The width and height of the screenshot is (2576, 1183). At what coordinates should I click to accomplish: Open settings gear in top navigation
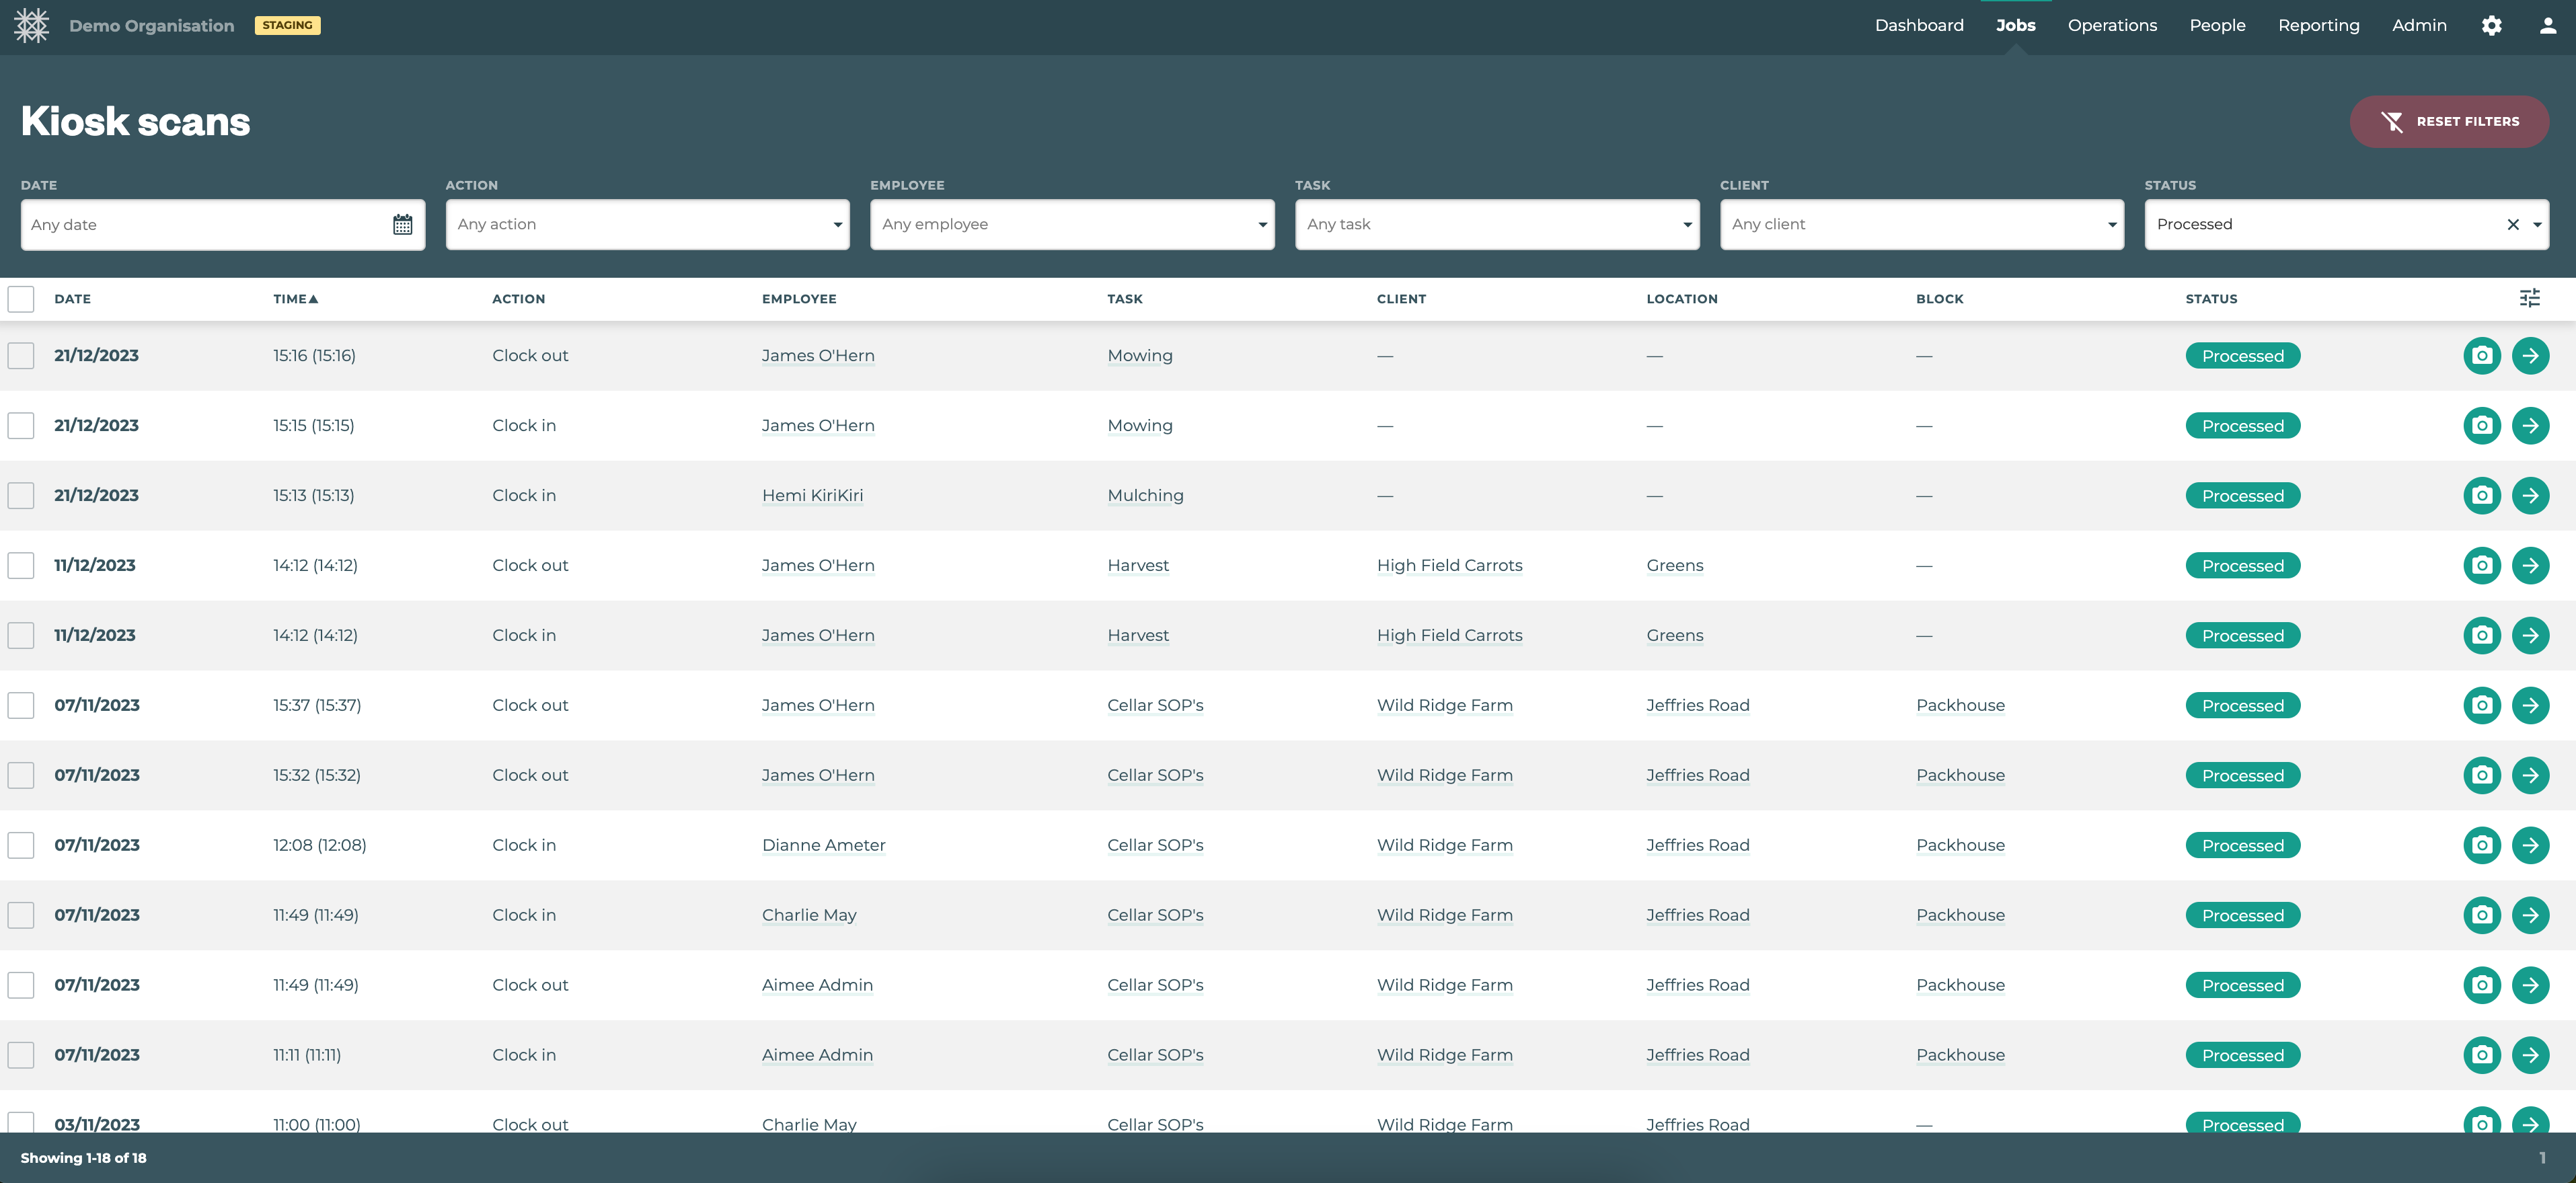[x=2491, y=26]
